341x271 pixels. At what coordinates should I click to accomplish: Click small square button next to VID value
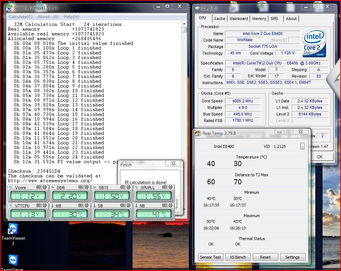[x=302, y=146]
